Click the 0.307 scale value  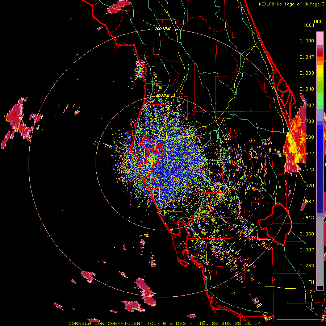pyautogui.click(x=307, y=250)
